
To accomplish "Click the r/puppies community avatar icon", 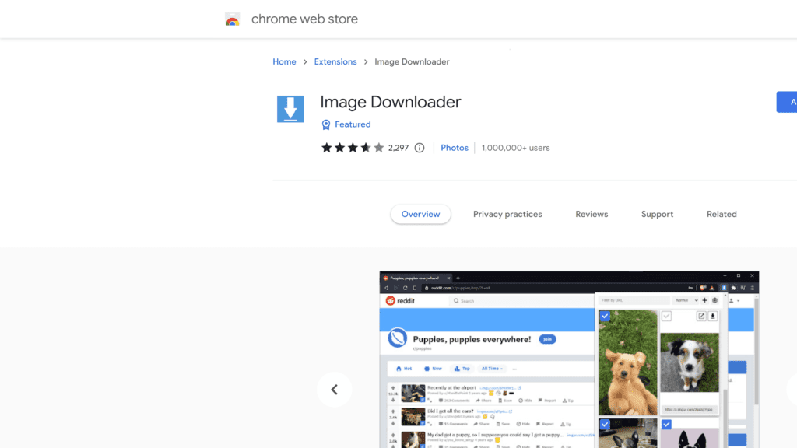I will pos(398,338).
